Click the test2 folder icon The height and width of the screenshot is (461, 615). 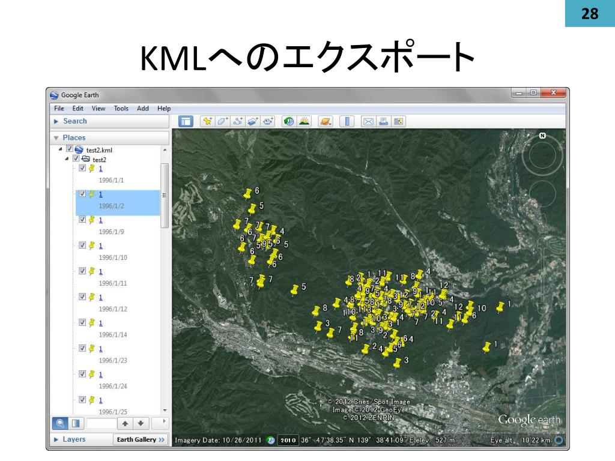(85, 158)
